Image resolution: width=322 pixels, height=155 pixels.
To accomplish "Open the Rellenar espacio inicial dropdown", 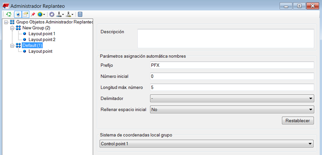I will (x=232, y=110).
